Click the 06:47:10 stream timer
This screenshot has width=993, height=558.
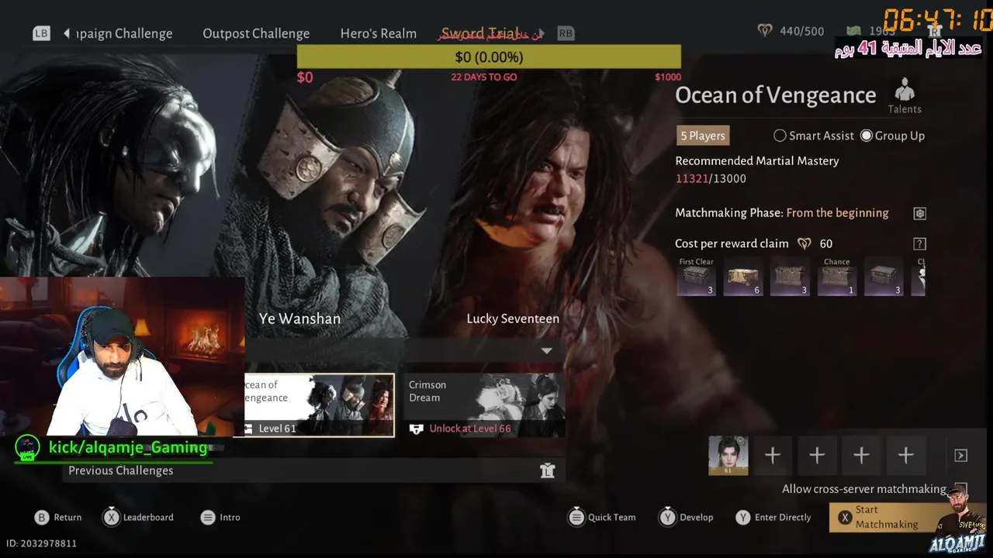937,20
